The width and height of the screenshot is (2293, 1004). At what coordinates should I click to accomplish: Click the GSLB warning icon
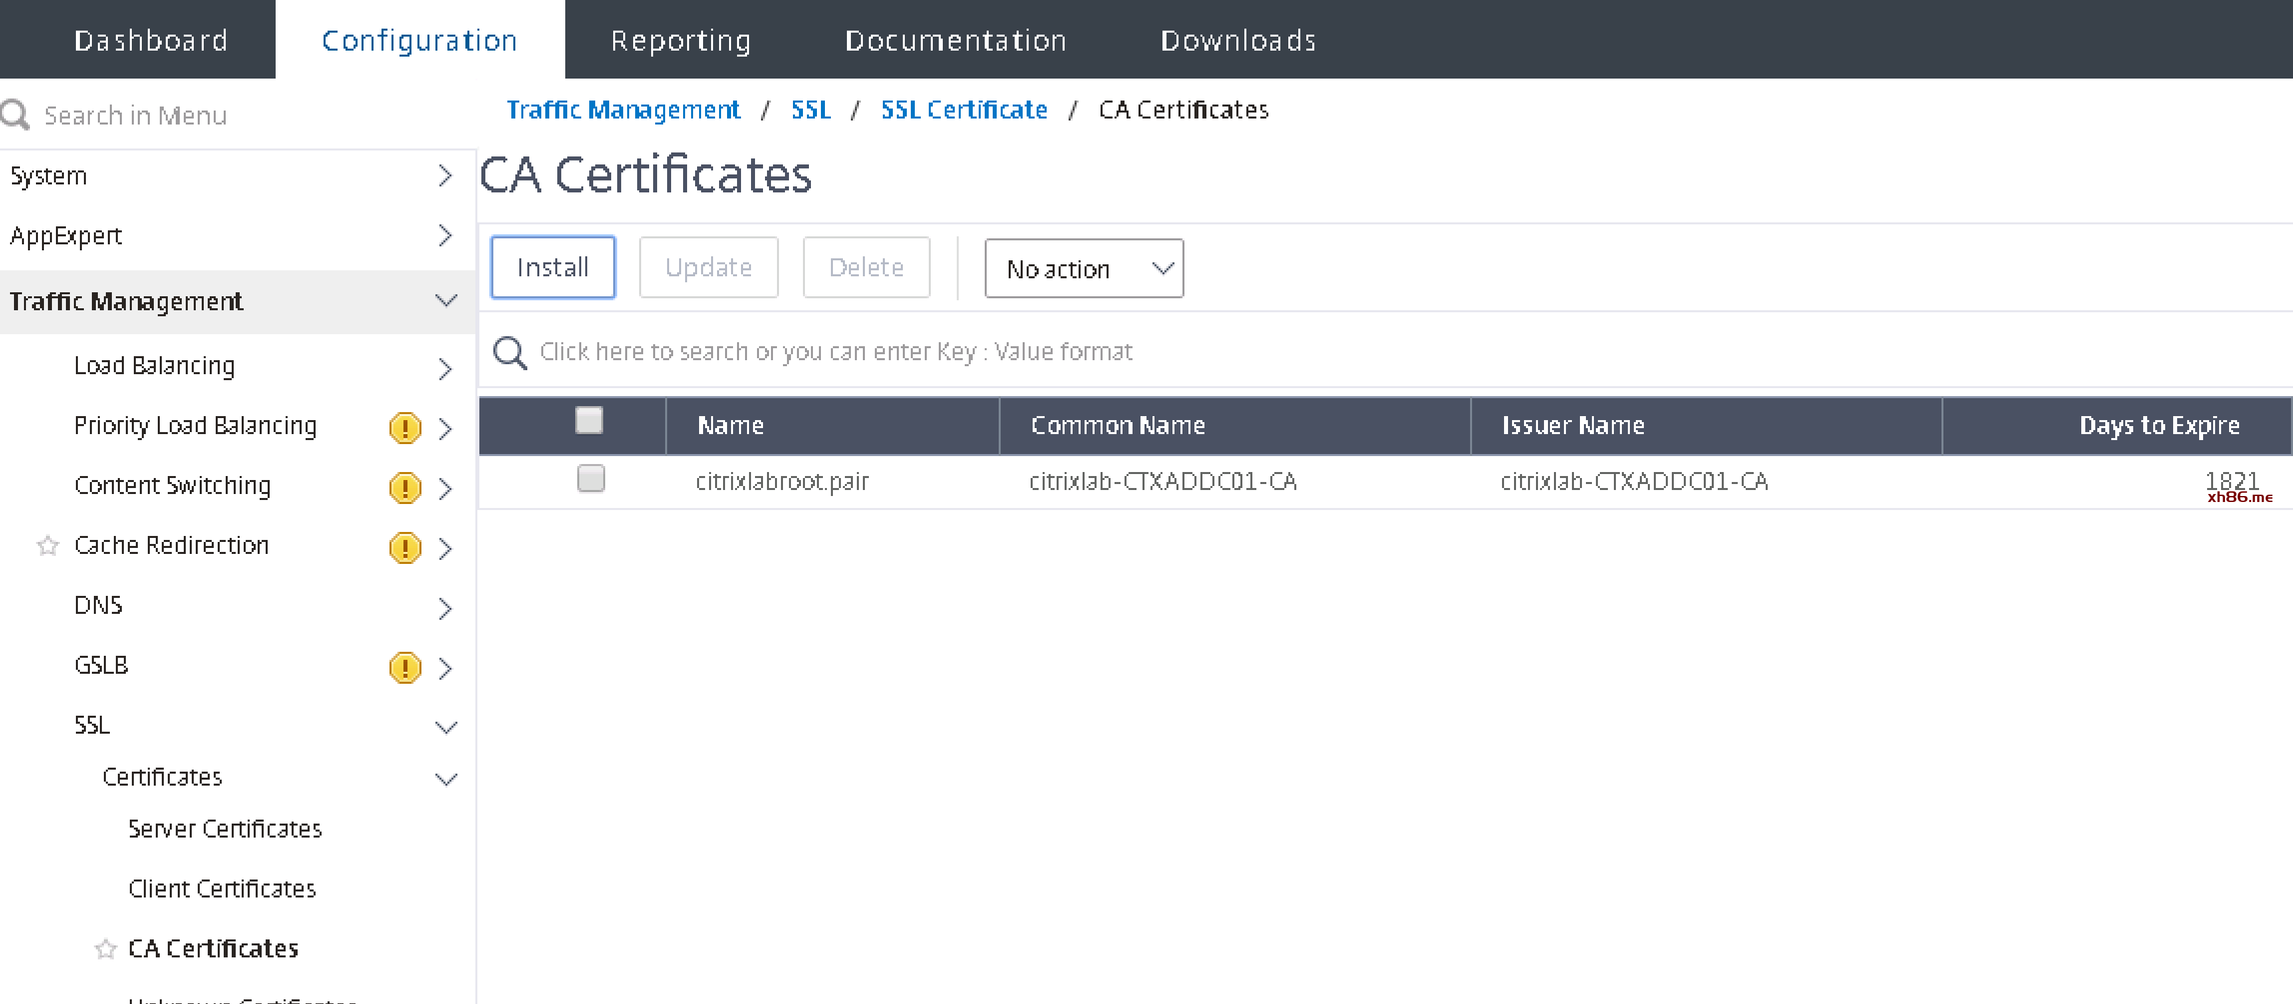point(405,668)
